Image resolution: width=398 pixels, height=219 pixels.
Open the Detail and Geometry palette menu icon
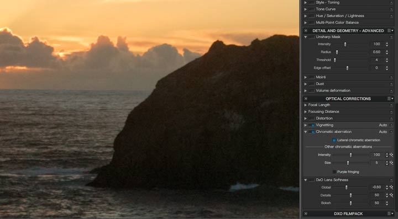click(x=390, y=31)
